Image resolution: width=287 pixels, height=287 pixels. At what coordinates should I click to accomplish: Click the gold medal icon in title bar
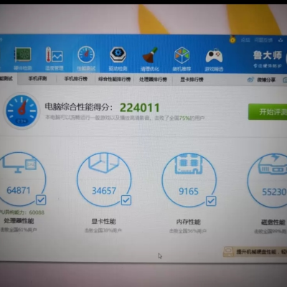coord(232,39)
